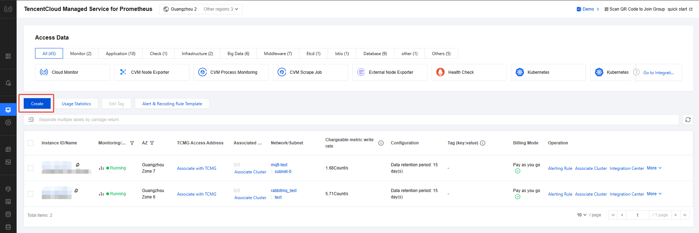Copy the first instance ID
Screen dimensions: 699x233
(x=78, y=165)
